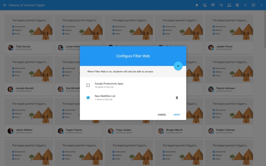Click Kaiden Coleman's avatar
This screenshot has width=266, height=166.
click(211, 131)
